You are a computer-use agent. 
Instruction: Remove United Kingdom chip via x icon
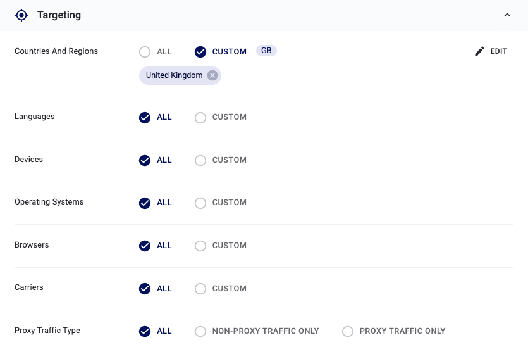pyautogui.click(x=212, y=75)
